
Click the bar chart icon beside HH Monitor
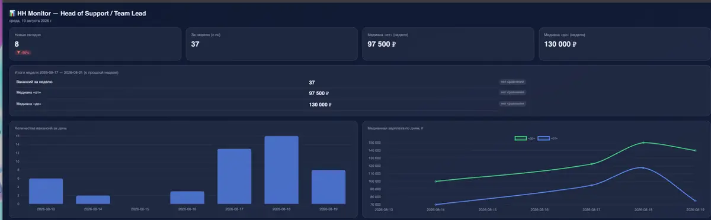(x=12, y=13)
